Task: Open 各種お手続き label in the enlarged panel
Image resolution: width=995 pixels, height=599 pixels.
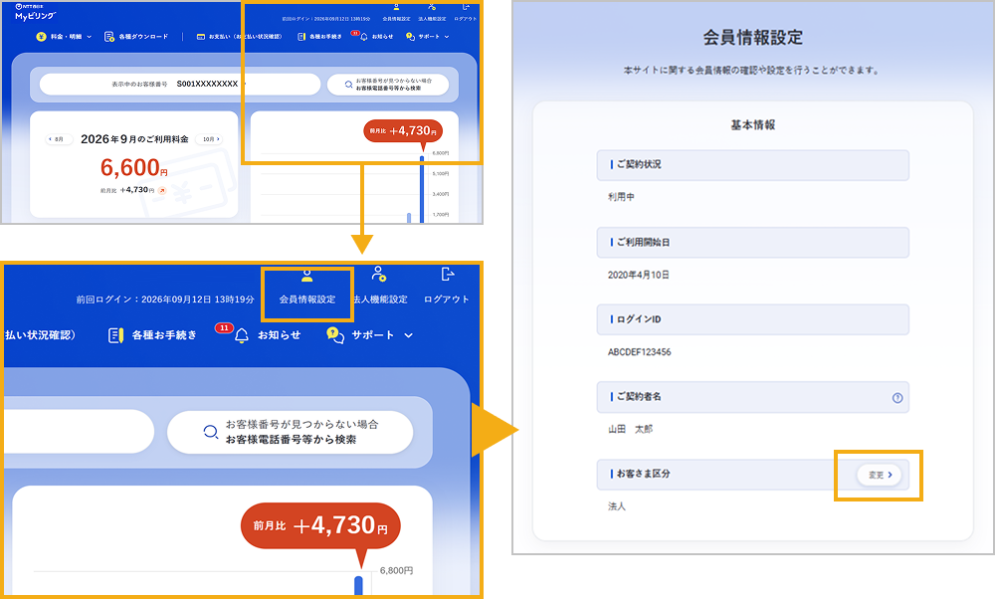Action: click(164, 335)
